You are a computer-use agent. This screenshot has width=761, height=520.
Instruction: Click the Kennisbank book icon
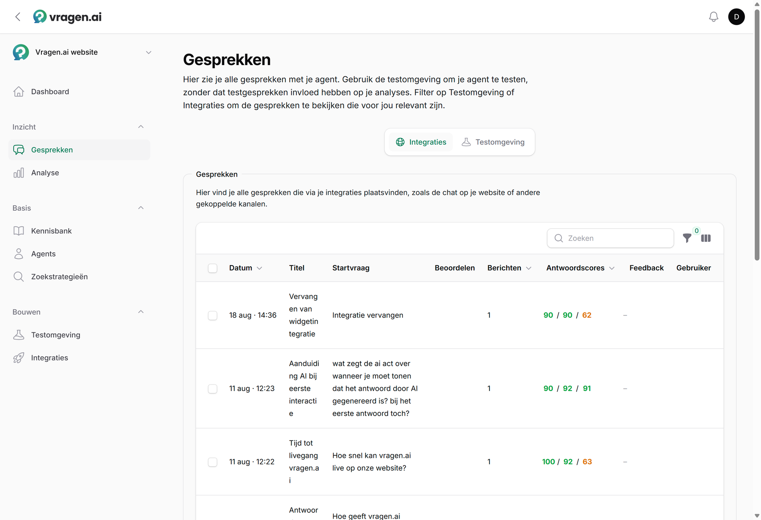click(19, 231)
